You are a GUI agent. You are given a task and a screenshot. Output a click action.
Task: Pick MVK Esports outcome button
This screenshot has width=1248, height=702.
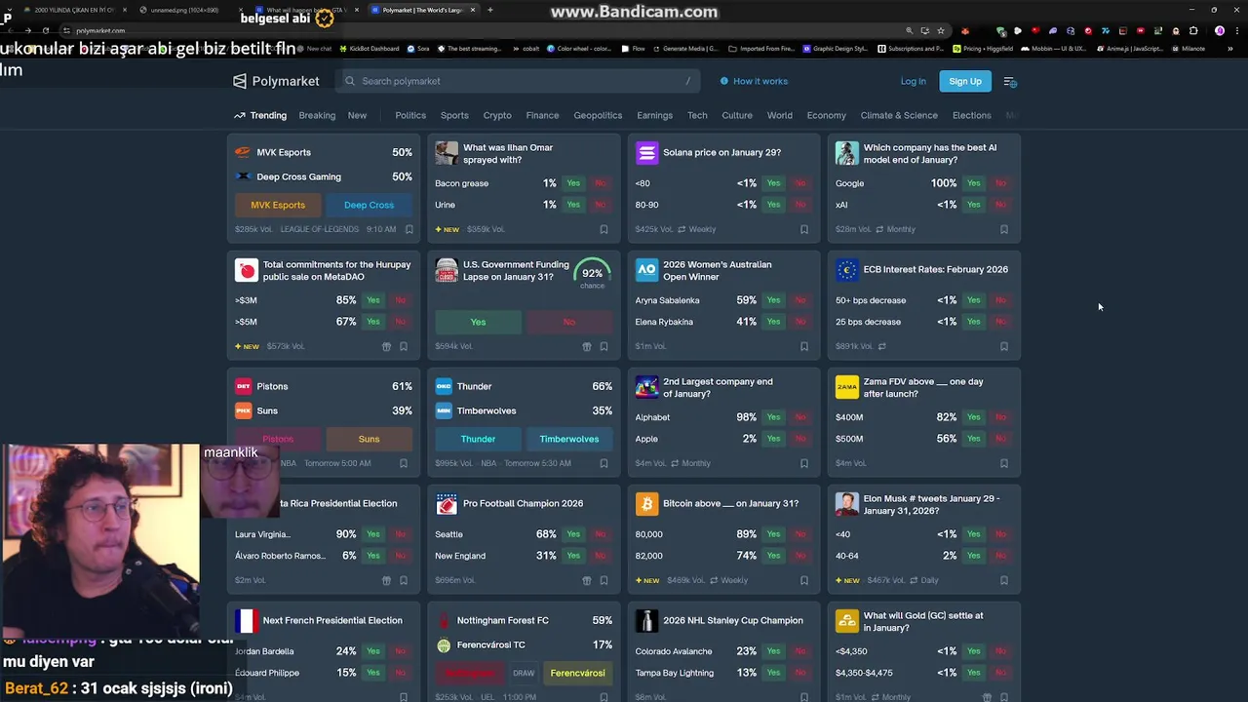[278, 205]
